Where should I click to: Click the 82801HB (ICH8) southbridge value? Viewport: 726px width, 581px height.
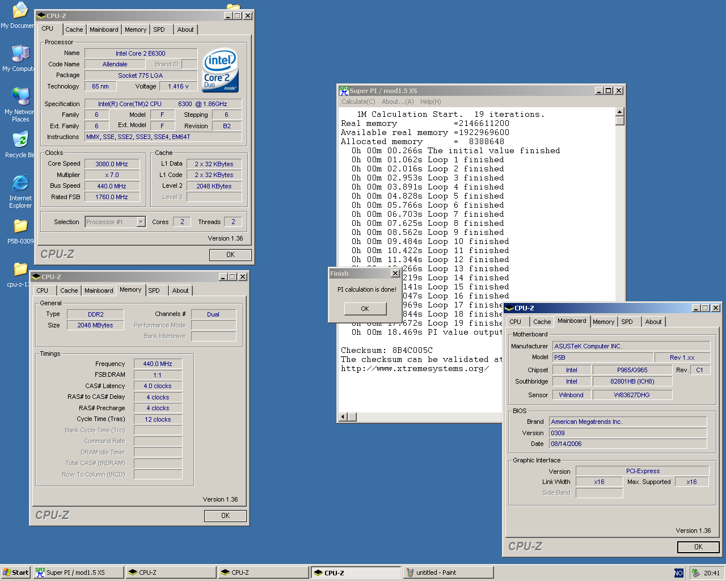pyautogui.click(x=632, y=381)
